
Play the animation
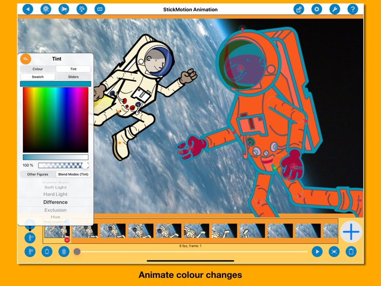pyautogui.click(x=317, y=251)
